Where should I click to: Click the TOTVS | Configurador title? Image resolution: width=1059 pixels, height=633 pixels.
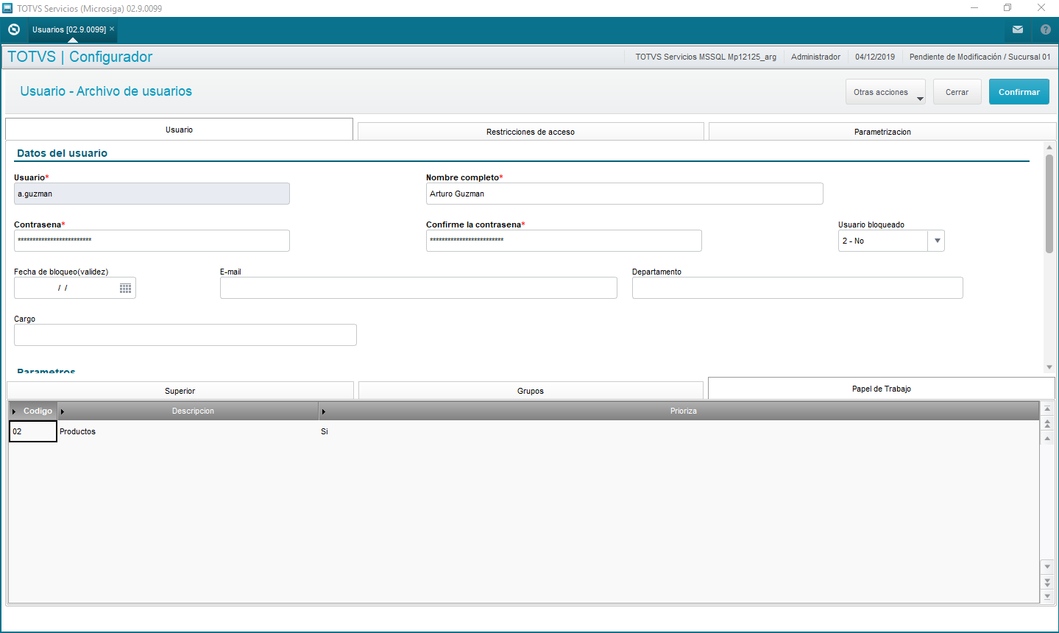[x=80, y=57]
